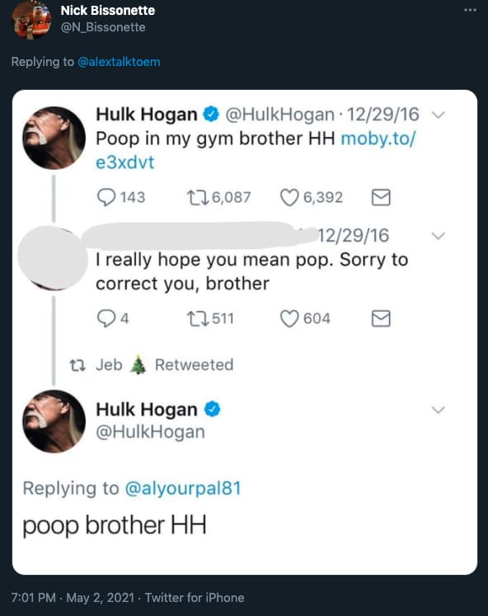The width and height of the screenshot is (488, 616).
Task: Click reply icon showing 4 replies
Action: coord(106,318)
